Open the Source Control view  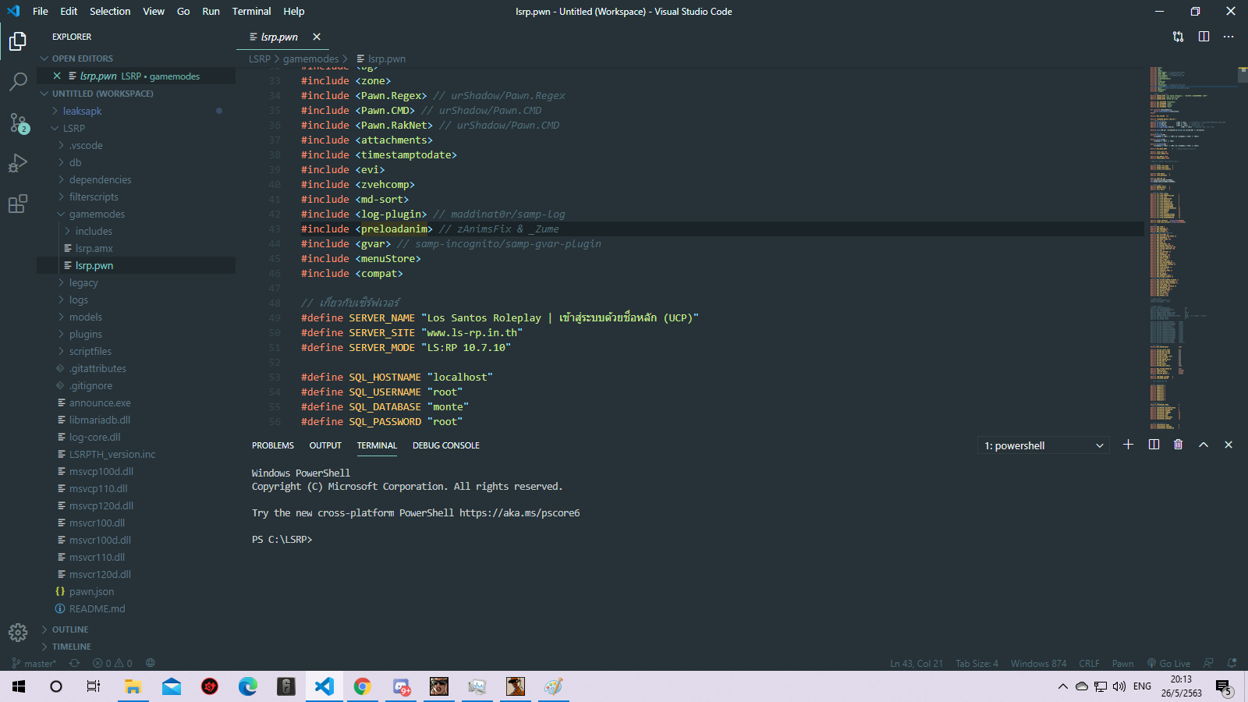(18, 122)
